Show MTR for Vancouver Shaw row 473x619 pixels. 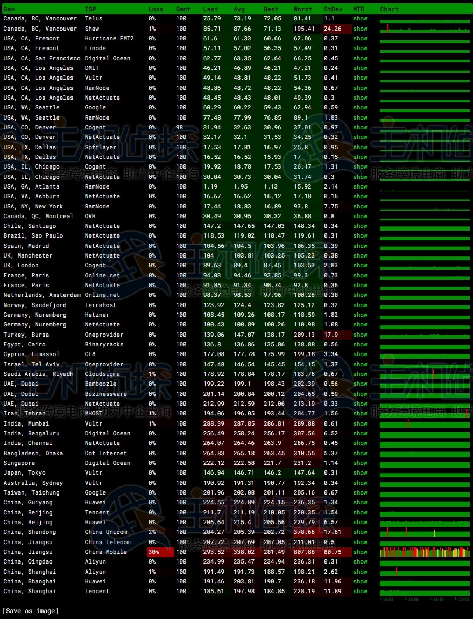(x=360, y=29)
